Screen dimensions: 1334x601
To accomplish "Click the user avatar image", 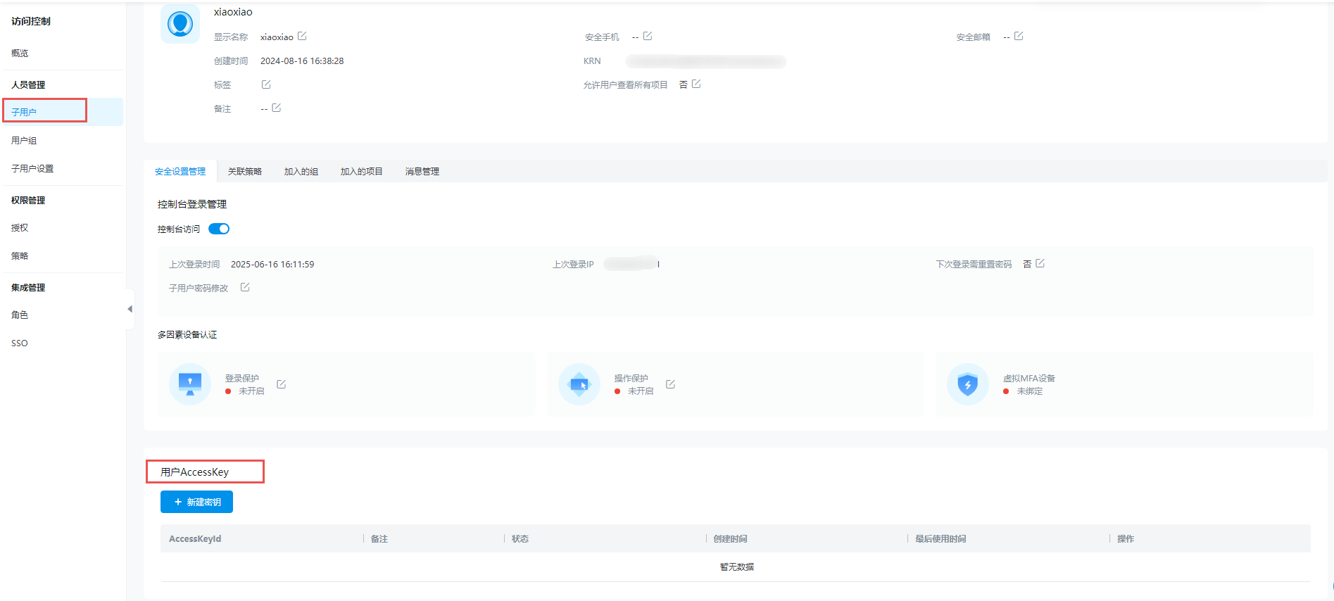I will click(x=180, y=24).
